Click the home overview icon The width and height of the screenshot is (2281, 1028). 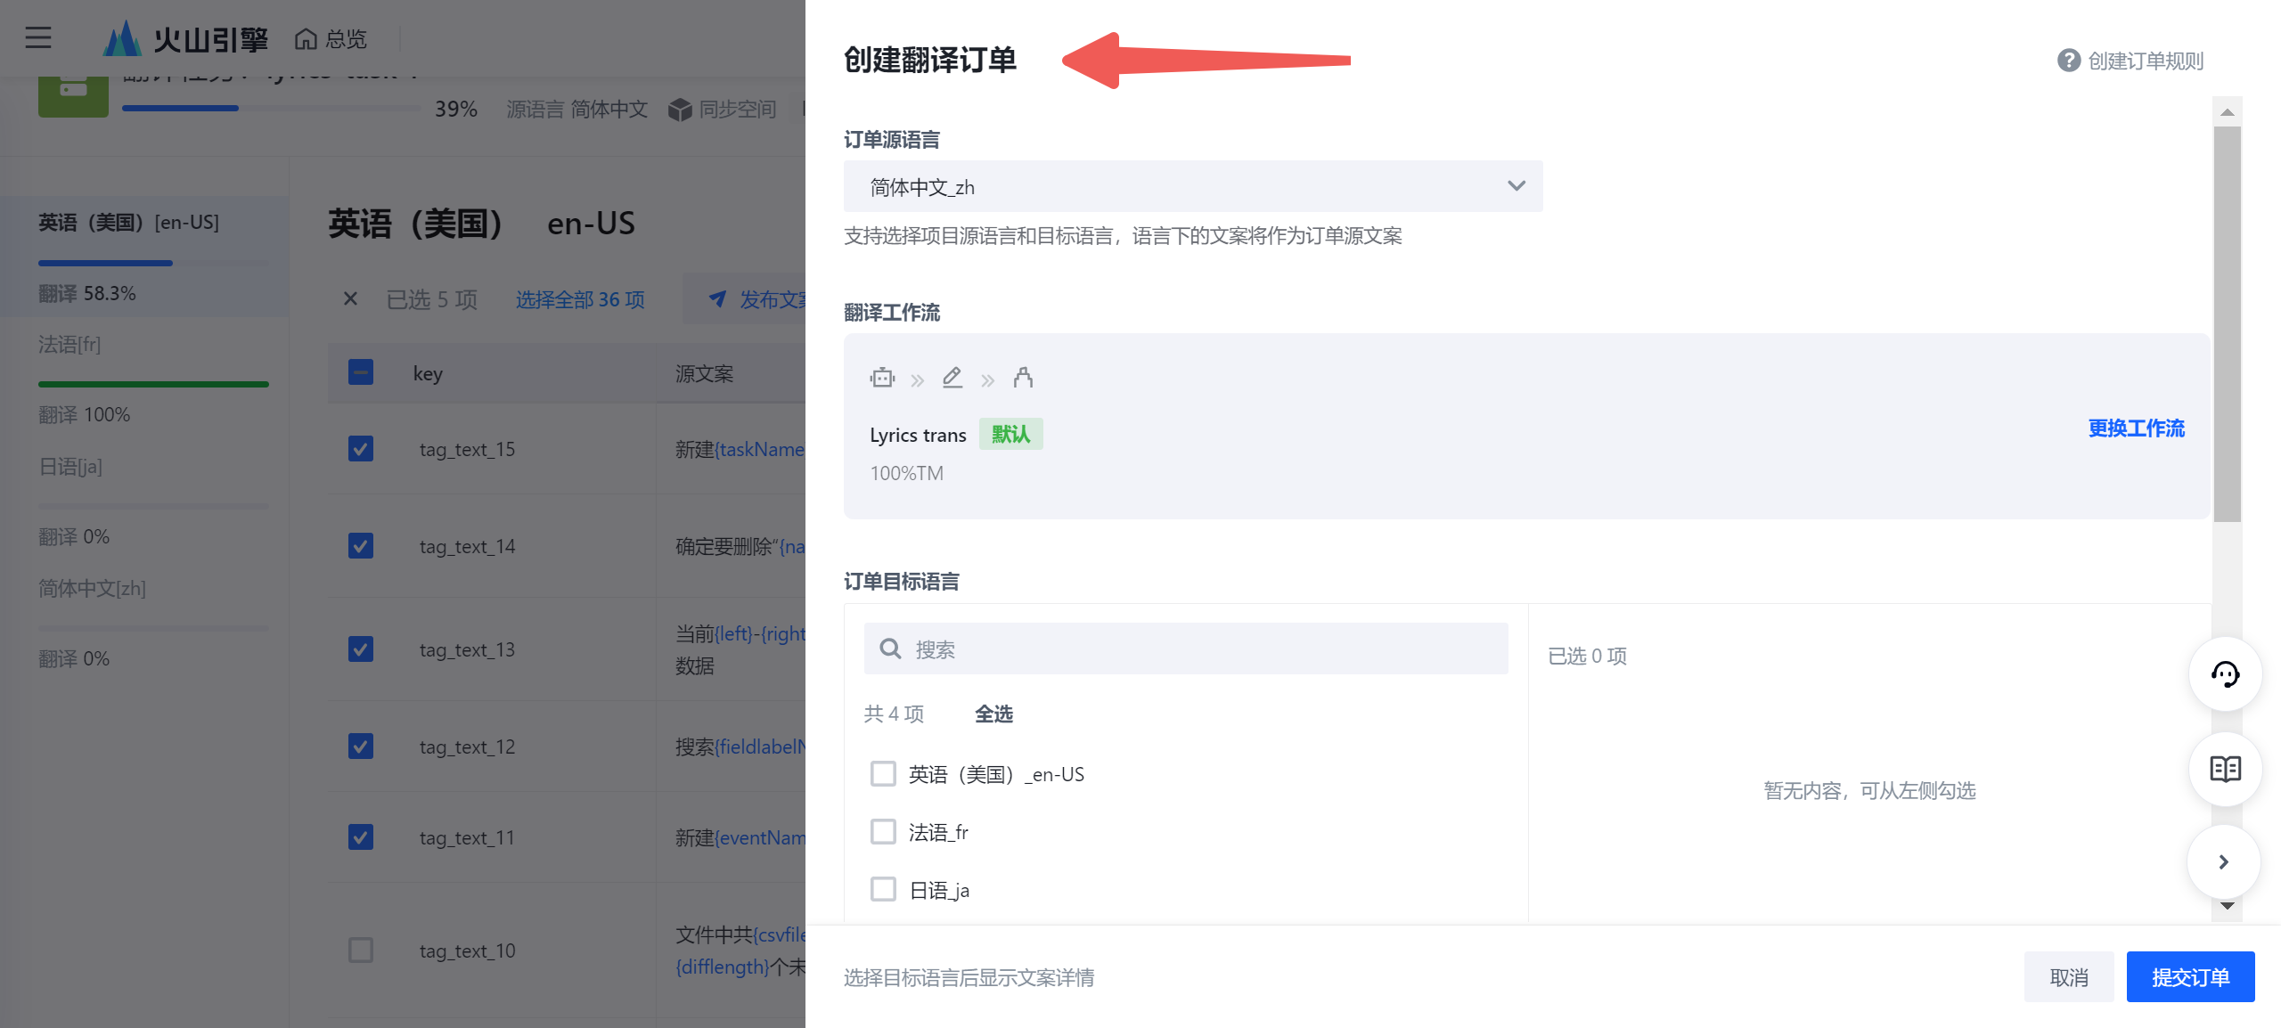pyautogui.click(x=307, y=39)
